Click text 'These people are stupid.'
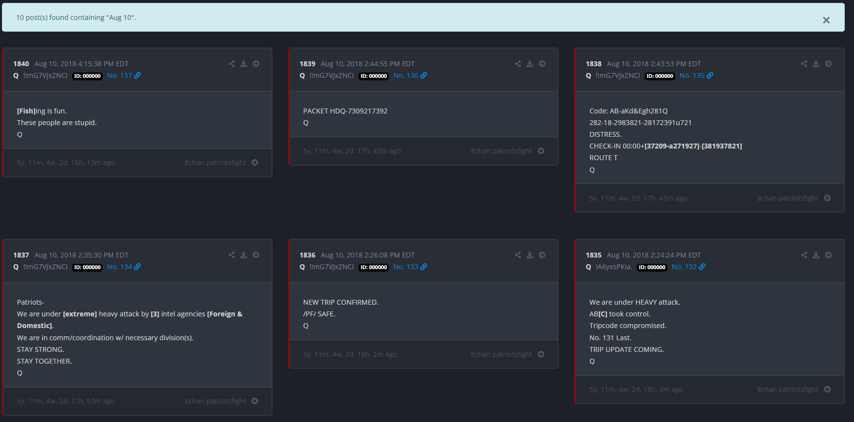 [x=57, y=123]
